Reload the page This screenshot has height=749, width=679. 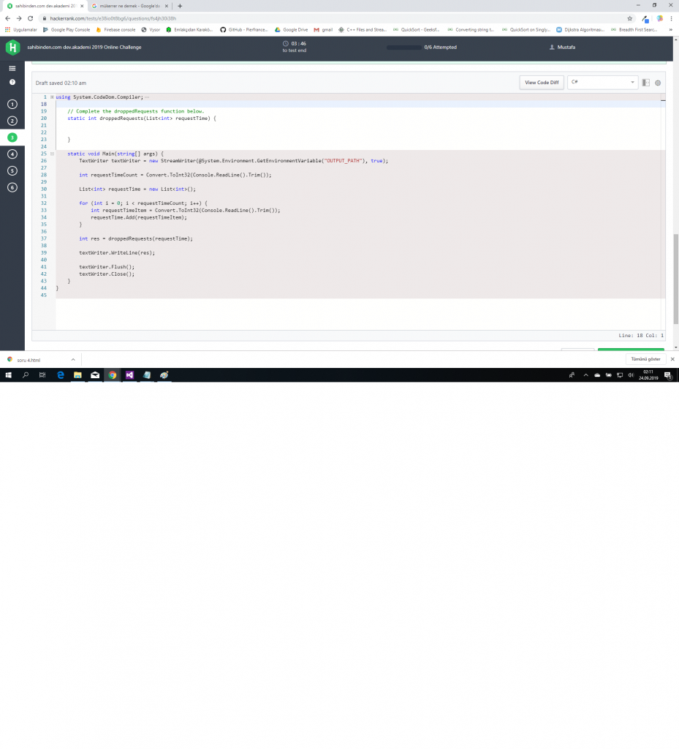(x=31, y=18)
